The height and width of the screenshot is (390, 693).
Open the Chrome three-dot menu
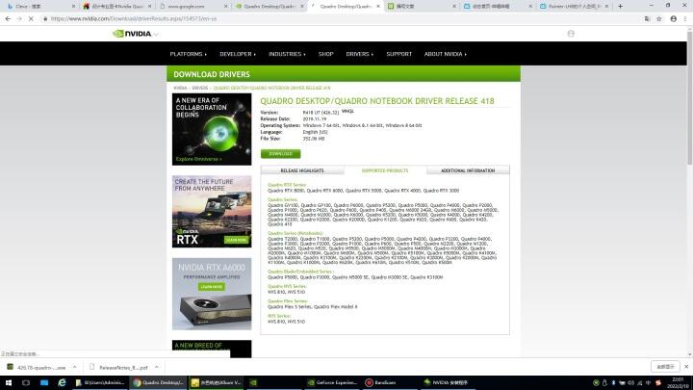[685, 19]
